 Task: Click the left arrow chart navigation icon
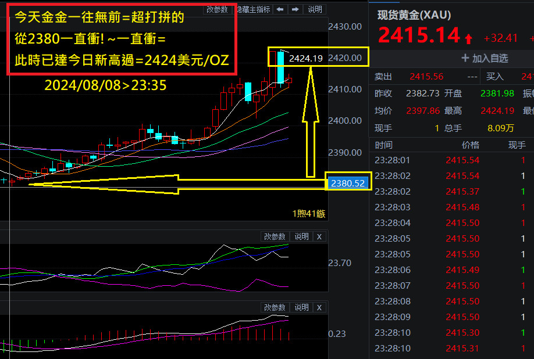[280, 9]
